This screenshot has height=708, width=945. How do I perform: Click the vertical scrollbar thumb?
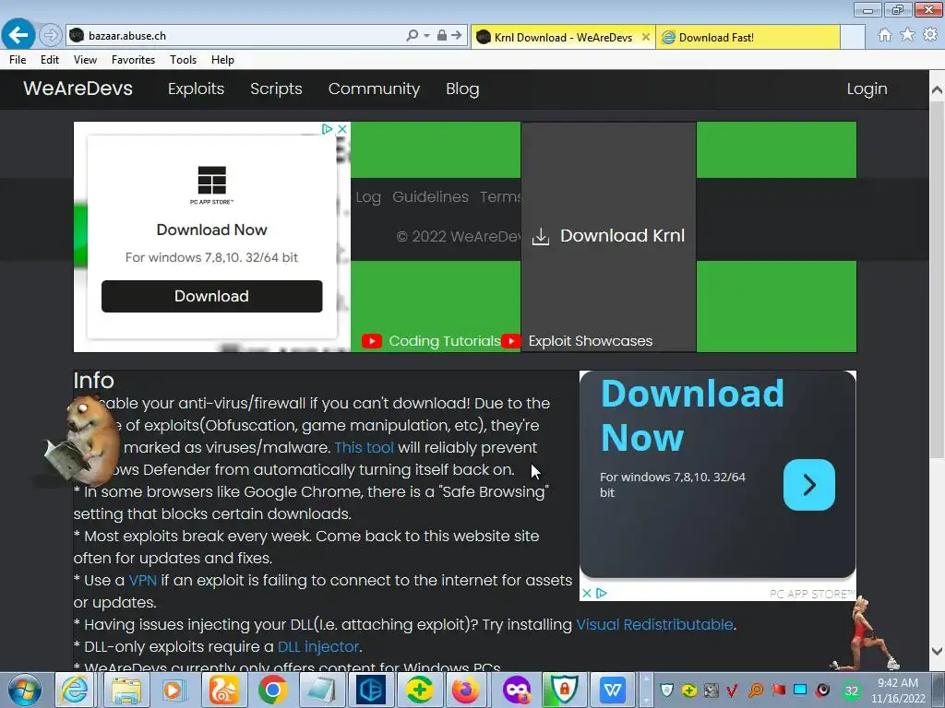(x=937, y=280)
